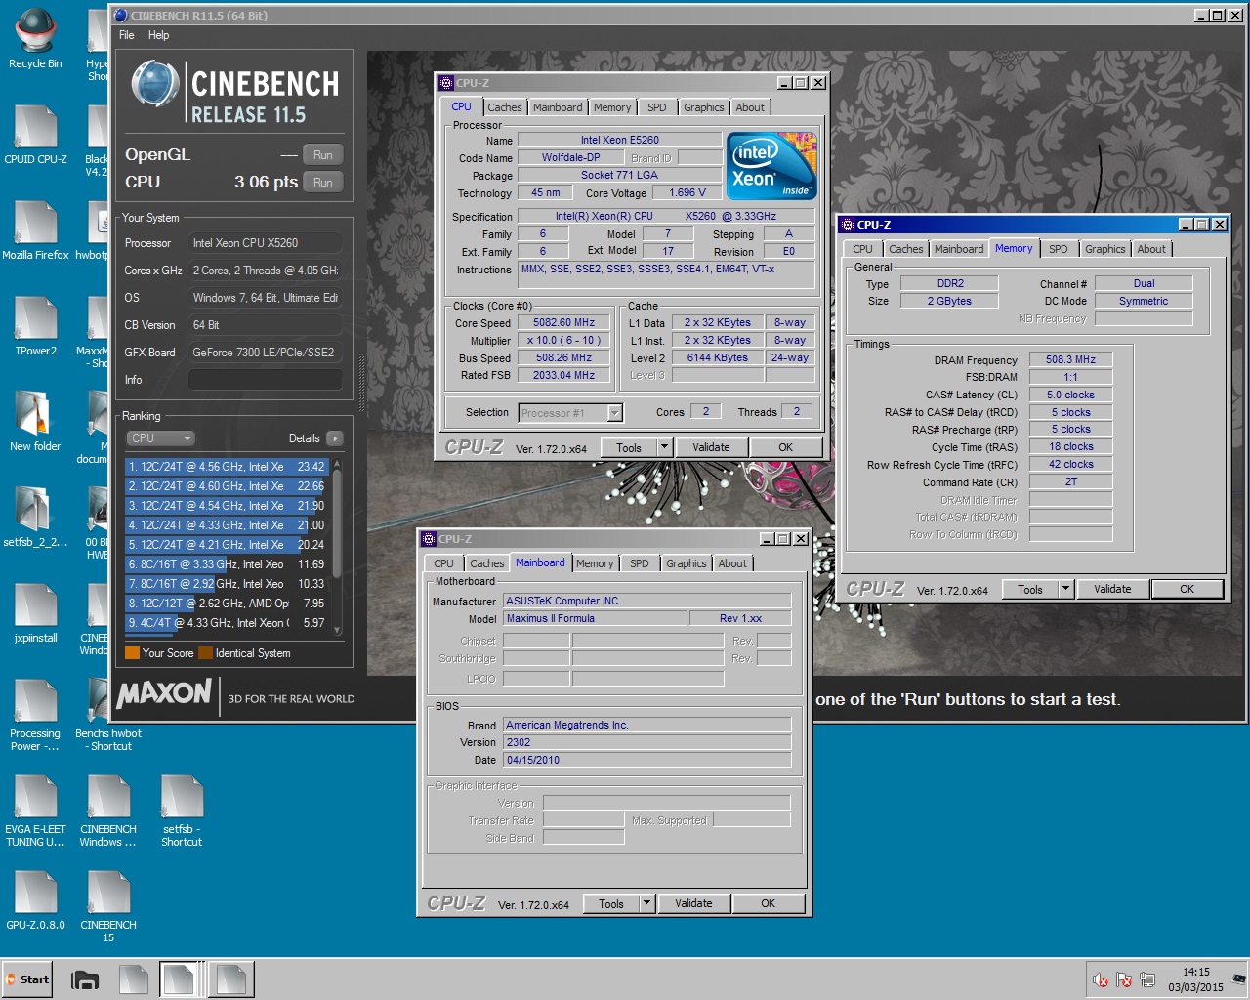Open the File menu in Cinebench
1250x1000 pixels.
coord(127,35)
